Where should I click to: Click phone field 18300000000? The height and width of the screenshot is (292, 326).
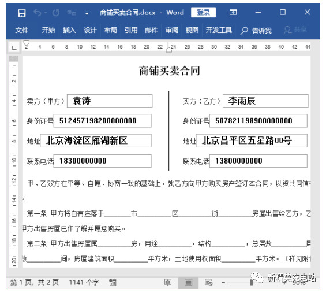[103, 161]
